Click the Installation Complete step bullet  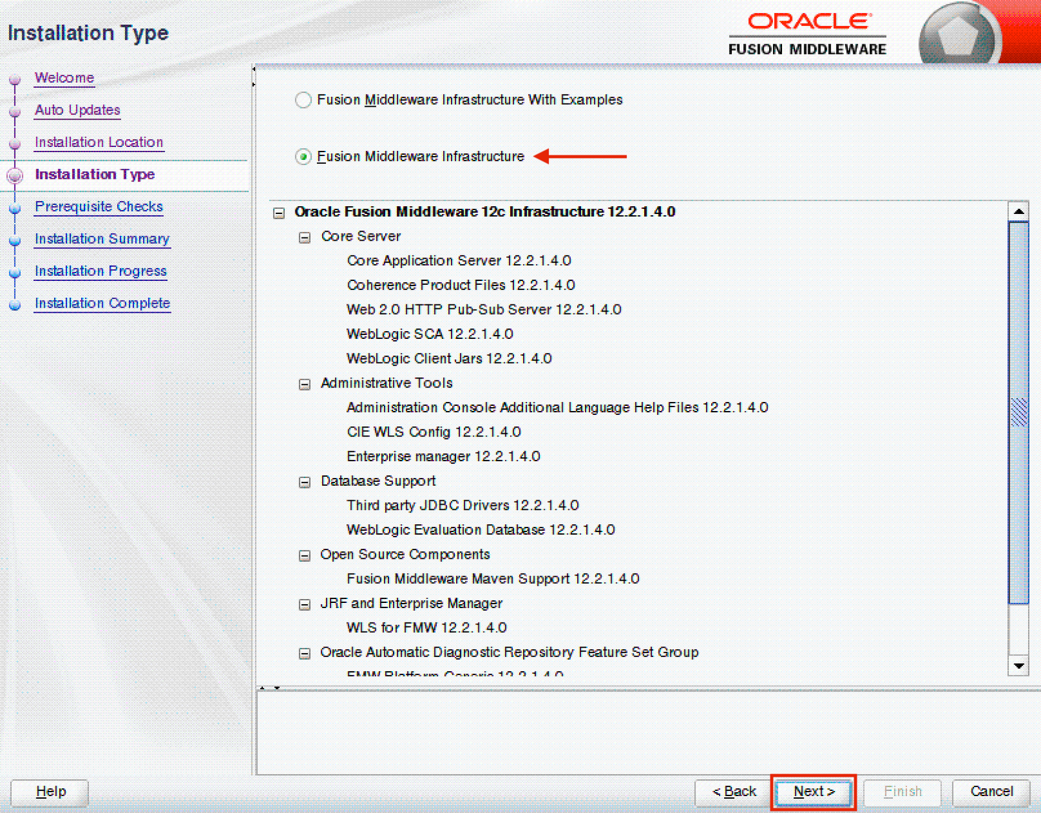click(x=15, y=304)
